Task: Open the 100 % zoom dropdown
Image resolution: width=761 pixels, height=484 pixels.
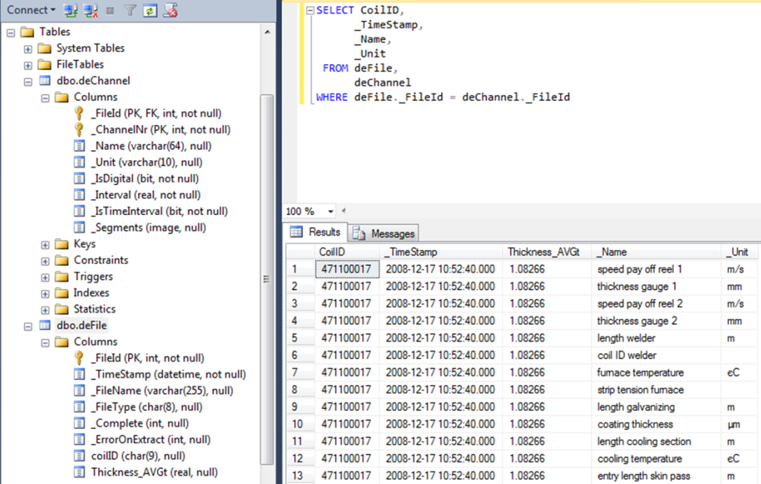Action: click(x=330, y=211)
